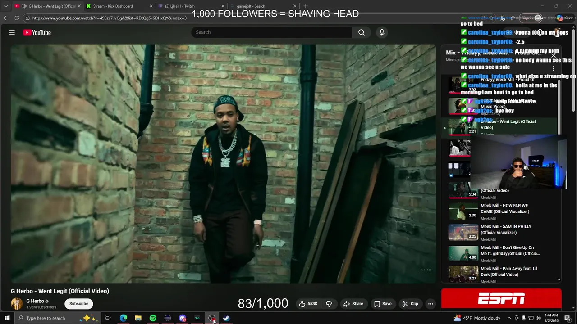
Task: Open the playlist options three-dot menu
Action: click(554, 68)
